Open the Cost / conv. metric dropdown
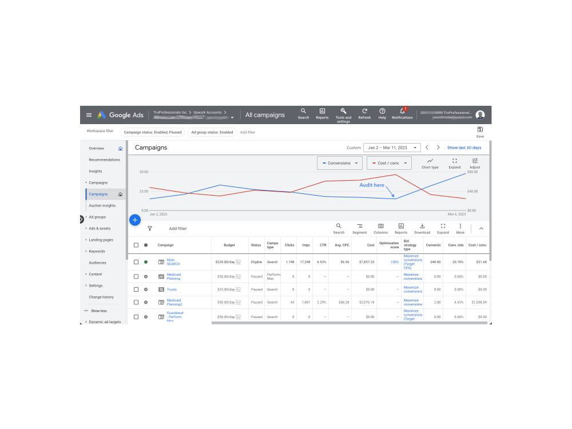This screenshot has width=572, height=429. click(389, 163)
